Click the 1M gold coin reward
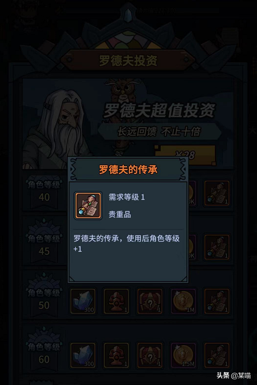 click(x=183, y=301)
